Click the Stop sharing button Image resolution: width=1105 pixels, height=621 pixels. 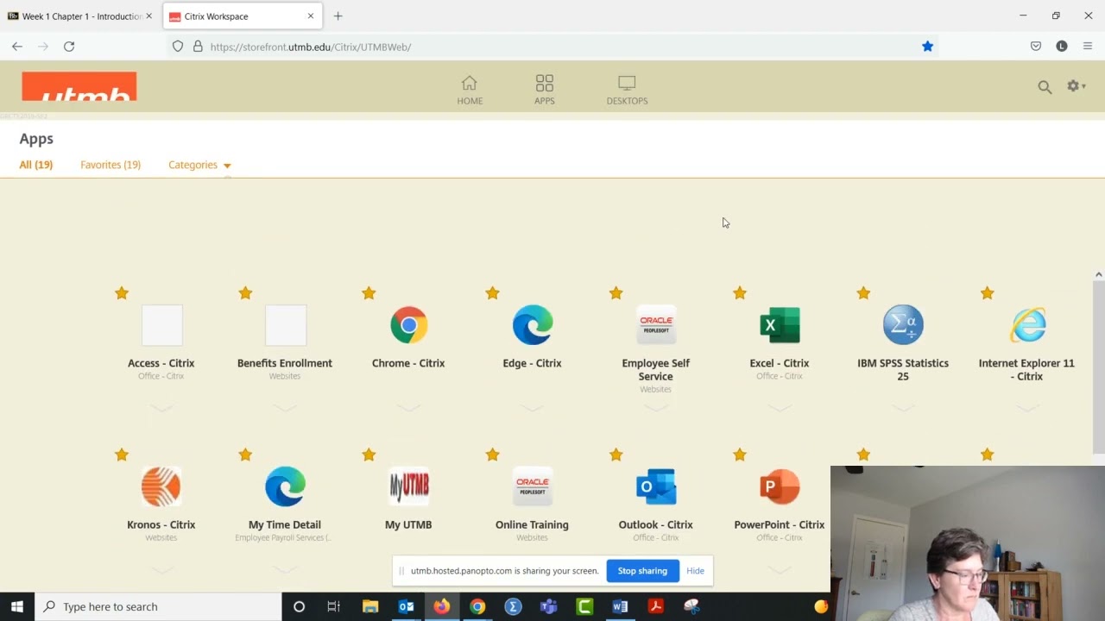pos(642,571)
